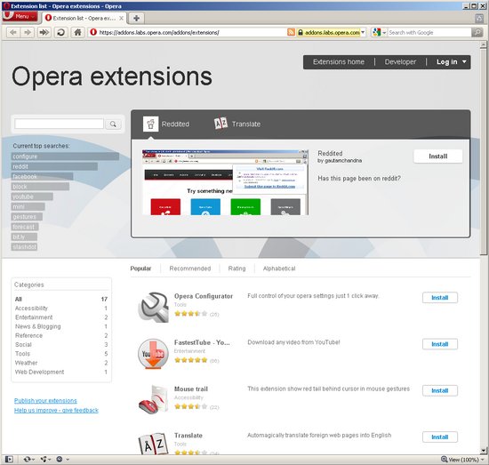Click the Mouse trail mouse icon
Viewport: 489px width, 465px height.
click(x=153, y=400)
